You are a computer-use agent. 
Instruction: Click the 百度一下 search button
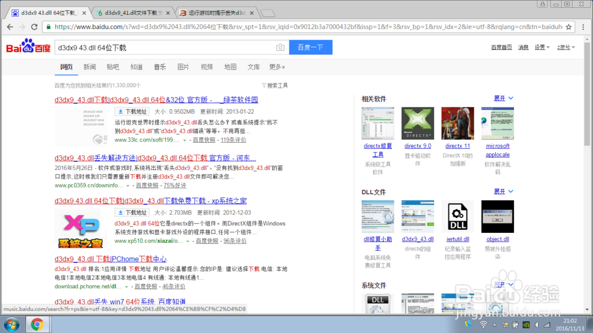click(x=311, y=47)
